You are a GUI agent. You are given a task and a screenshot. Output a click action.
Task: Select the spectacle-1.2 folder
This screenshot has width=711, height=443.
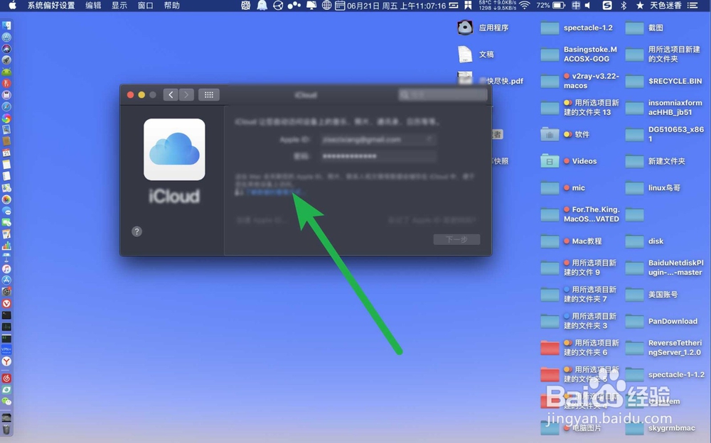pos(577,28)
